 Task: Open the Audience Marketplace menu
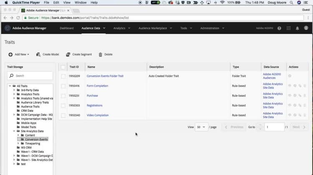coord(155,28)
